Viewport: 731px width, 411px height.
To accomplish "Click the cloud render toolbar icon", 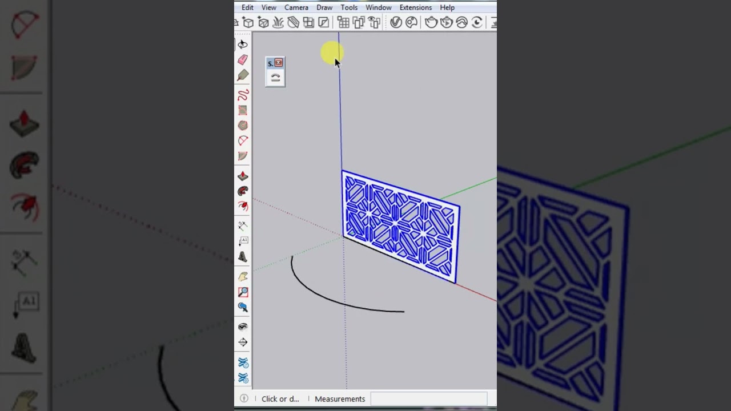I will coord(461,22).
